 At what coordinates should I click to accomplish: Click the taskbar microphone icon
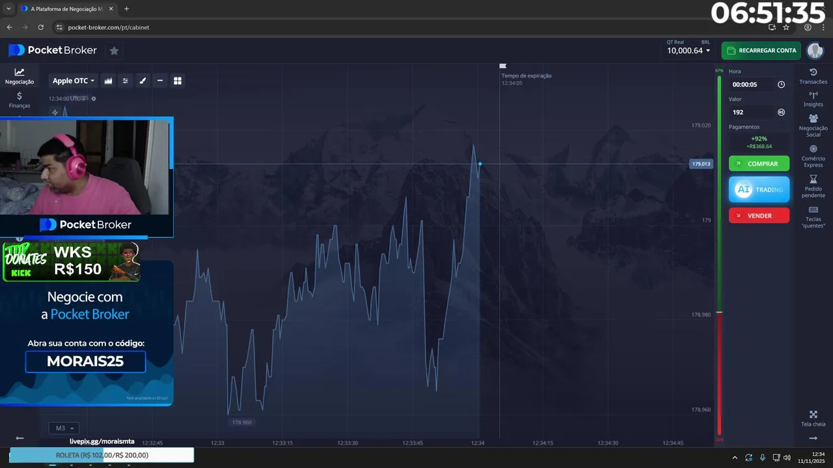point(763,458)
